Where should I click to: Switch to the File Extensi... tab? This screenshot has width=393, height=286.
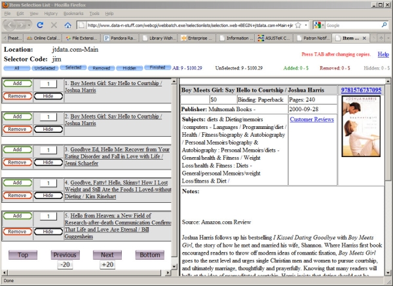81,38
